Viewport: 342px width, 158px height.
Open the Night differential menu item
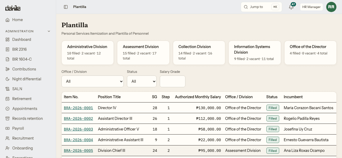pyautogui.click(x=28, y=79)
